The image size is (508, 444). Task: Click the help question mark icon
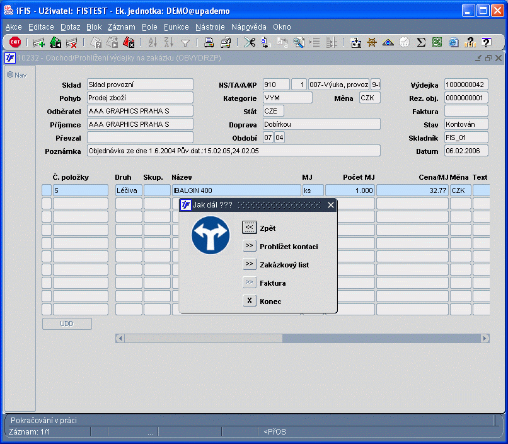(486, 42)
